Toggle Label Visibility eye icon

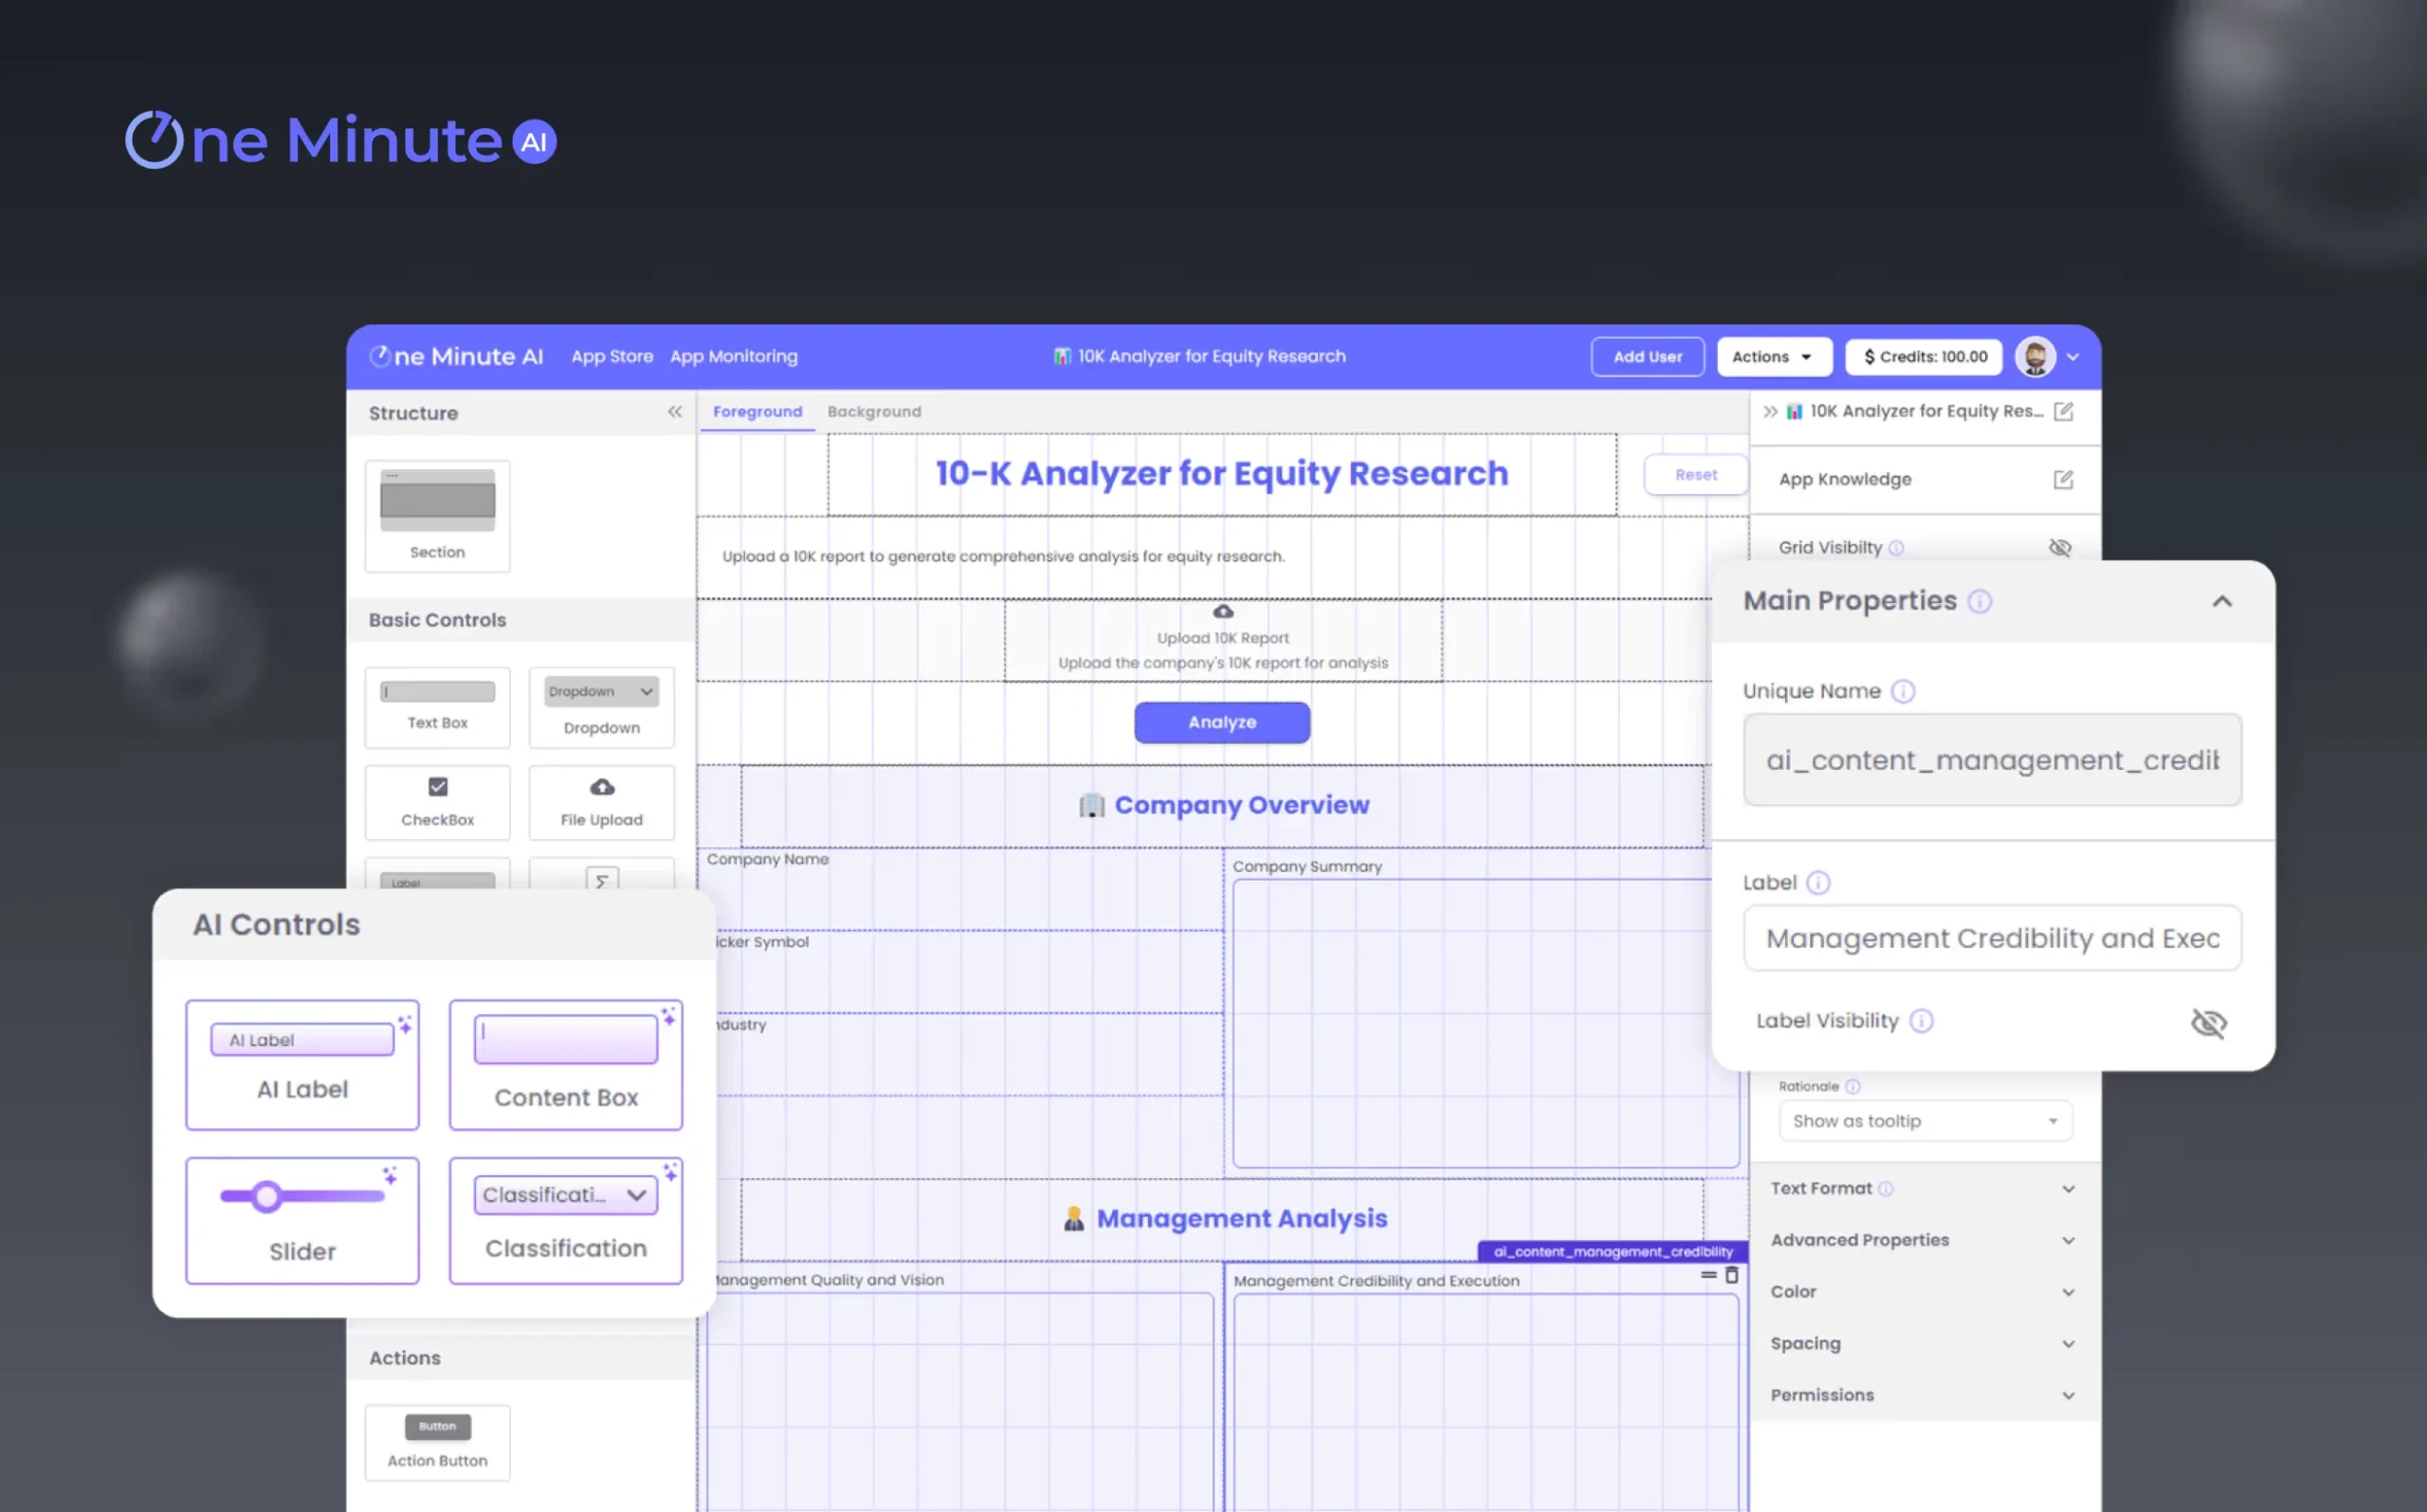click(x=2208, y=1023)
